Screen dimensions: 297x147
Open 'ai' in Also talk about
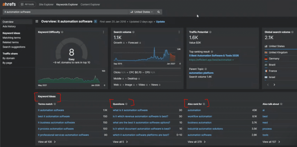pyautogui.click(x=263, y=110)
